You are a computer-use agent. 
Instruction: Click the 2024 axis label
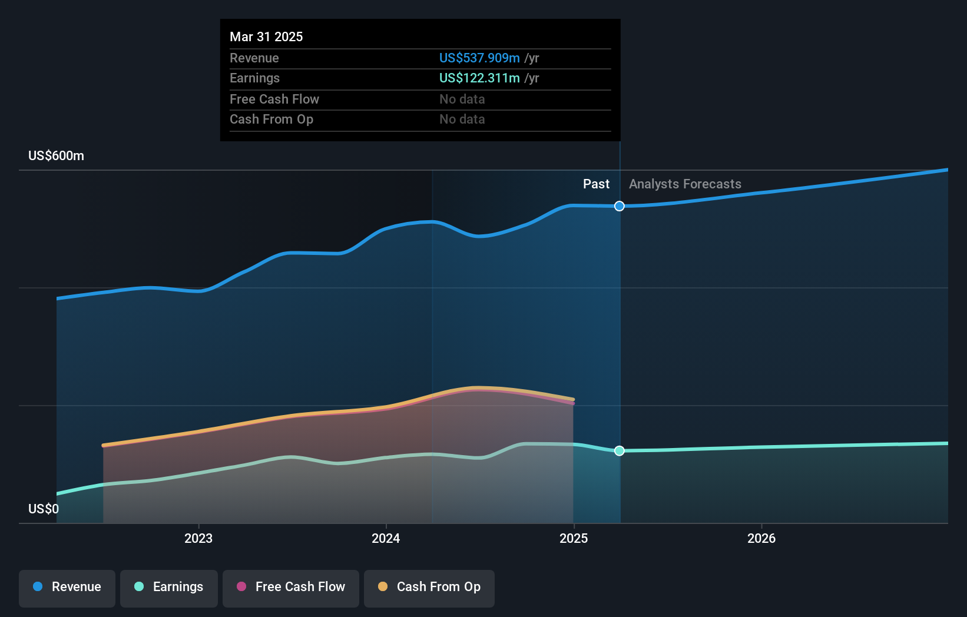[386, 538]
